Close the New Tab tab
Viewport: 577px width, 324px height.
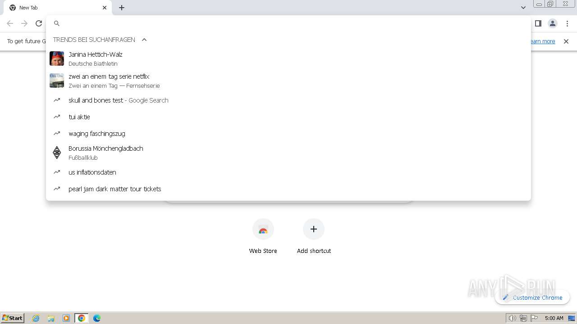coord(105,8)
